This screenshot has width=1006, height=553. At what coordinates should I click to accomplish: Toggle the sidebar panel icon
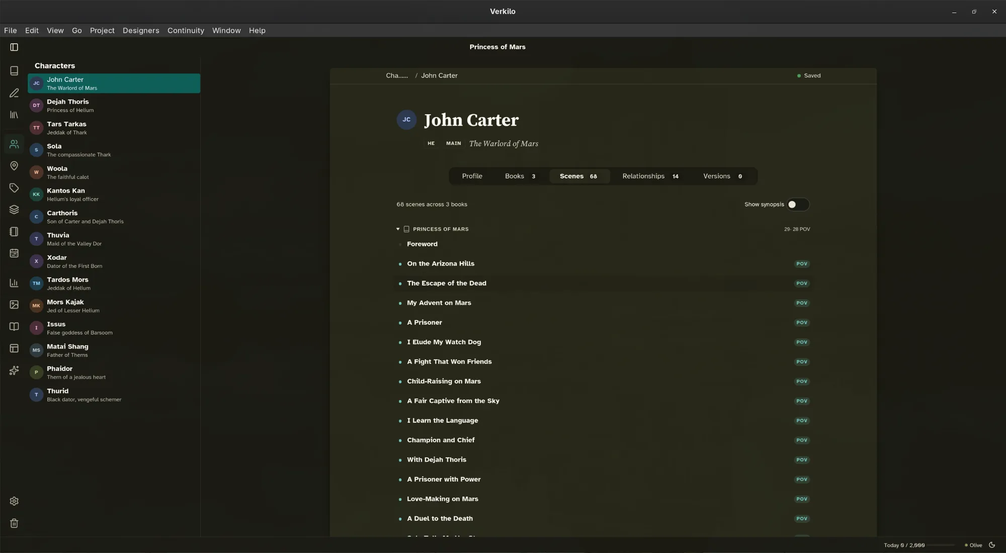click(14, 47)
